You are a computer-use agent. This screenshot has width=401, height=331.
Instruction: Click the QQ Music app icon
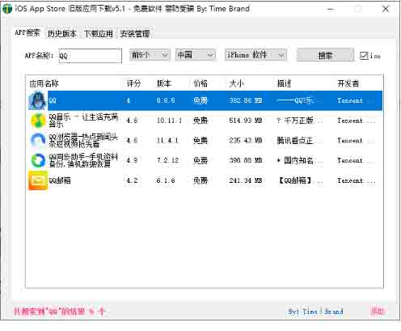[x=38, y=121]
